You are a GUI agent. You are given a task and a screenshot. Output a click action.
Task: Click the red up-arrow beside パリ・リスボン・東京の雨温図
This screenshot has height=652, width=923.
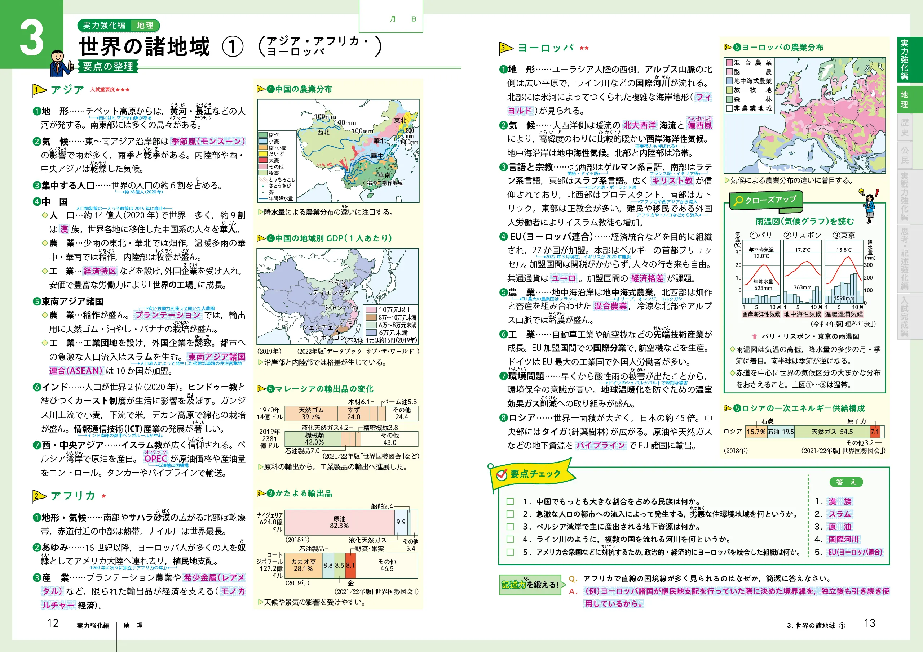click(x=755, y=337)
